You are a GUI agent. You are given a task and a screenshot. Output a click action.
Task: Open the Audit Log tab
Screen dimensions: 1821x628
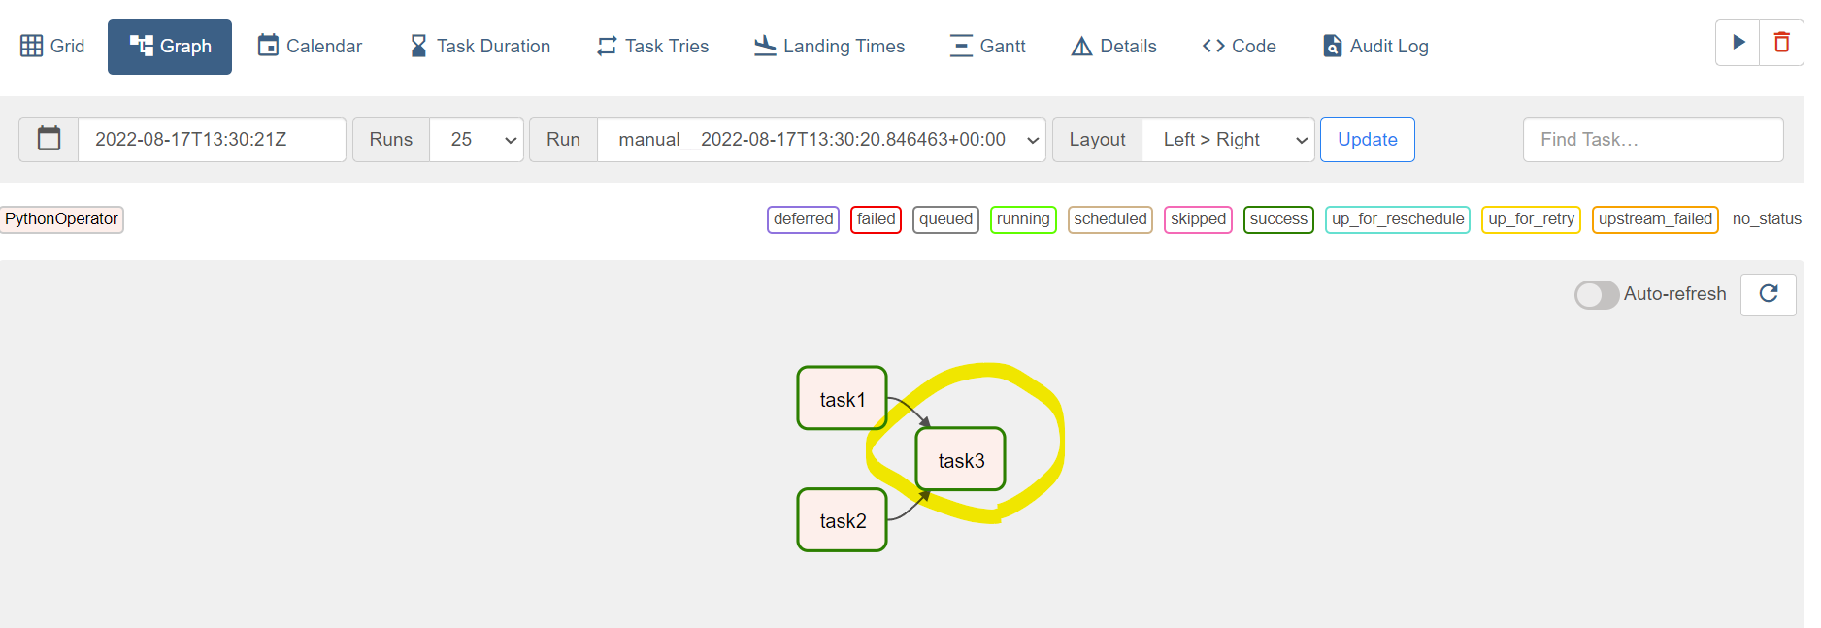(x=1375, y=46)
